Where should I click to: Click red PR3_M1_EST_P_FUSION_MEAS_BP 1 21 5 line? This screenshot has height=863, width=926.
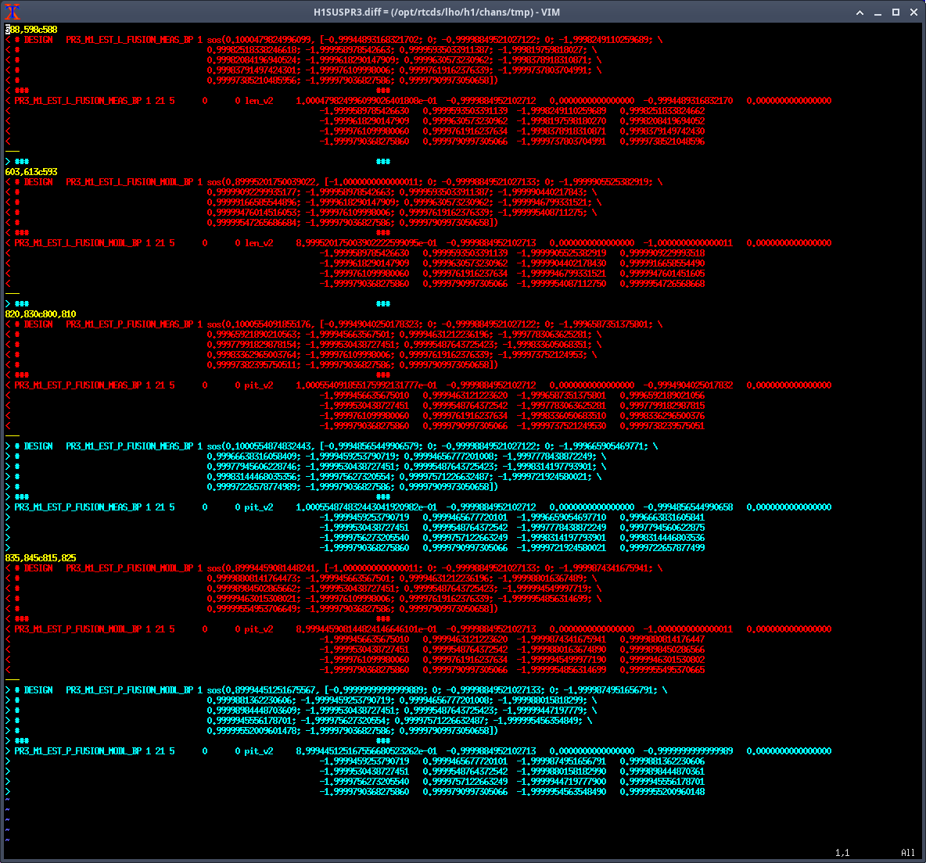94,385
